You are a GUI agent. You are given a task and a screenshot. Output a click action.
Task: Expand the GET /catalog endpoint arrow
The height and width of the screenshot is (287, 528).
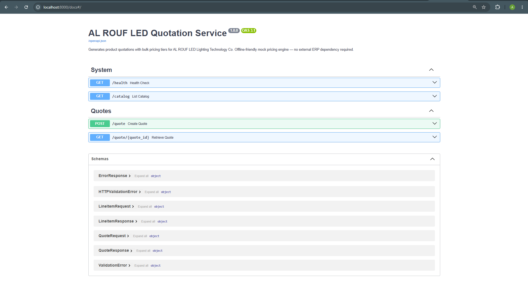pos(435,96)
